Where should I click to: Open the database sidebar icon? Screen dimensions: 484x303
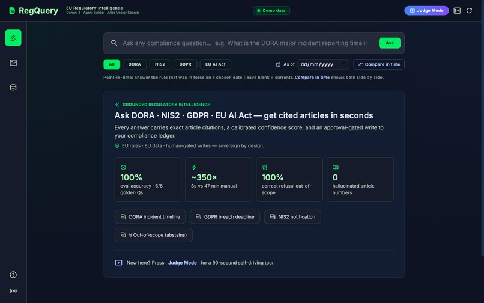pos(13,88)
